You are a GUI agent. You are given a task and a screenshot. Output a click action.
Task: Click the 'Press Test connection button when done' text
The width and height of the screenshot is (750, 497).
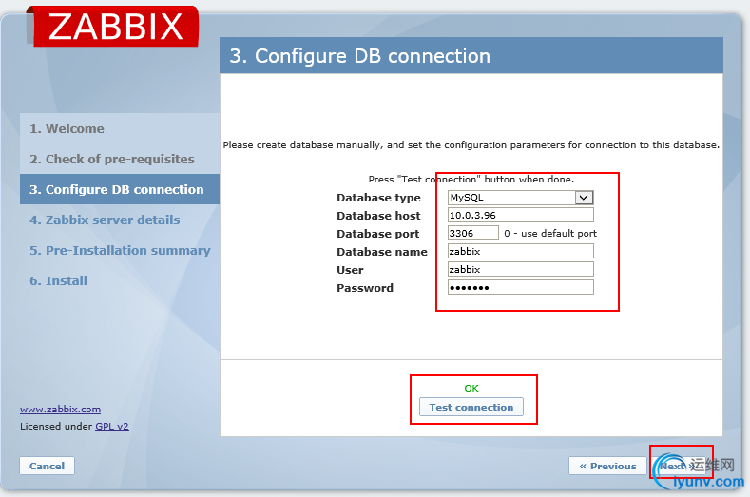pyautogui.click(x=471, y=180)
